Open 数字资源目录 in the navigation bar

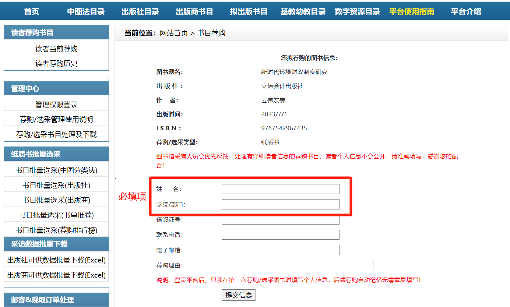357,11
